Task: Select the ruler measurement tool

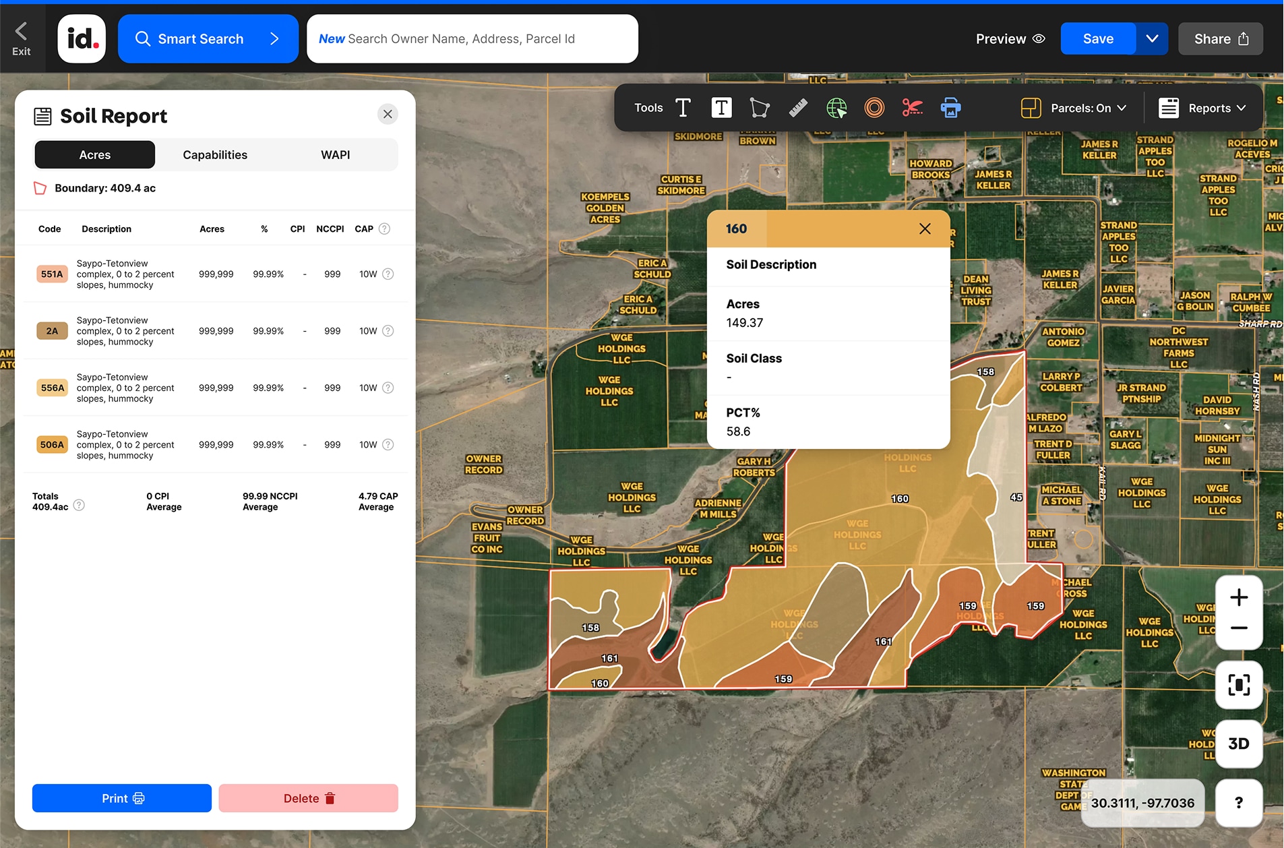Action: pyautogui.click(x=798, y=107)
